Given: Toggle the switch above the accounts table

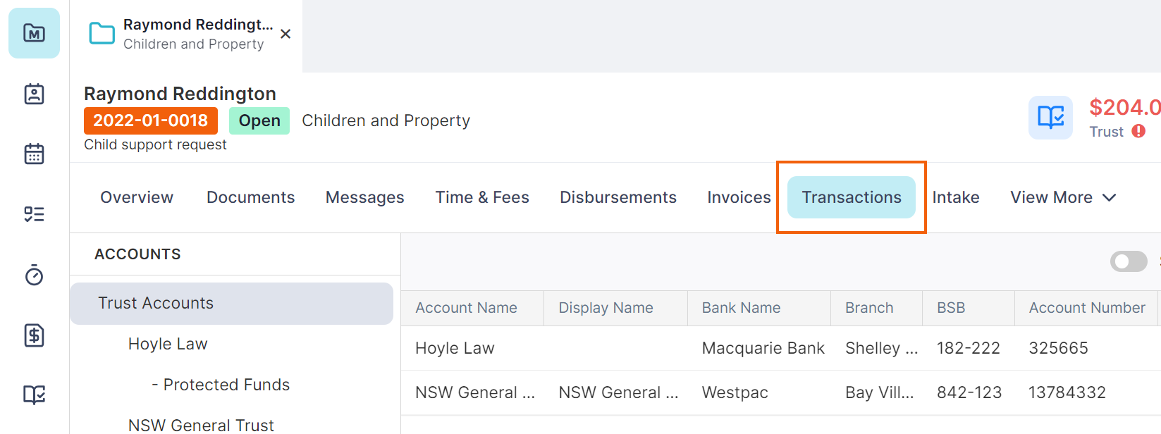Looking at the screenshot, I should tap(1129, 261).
